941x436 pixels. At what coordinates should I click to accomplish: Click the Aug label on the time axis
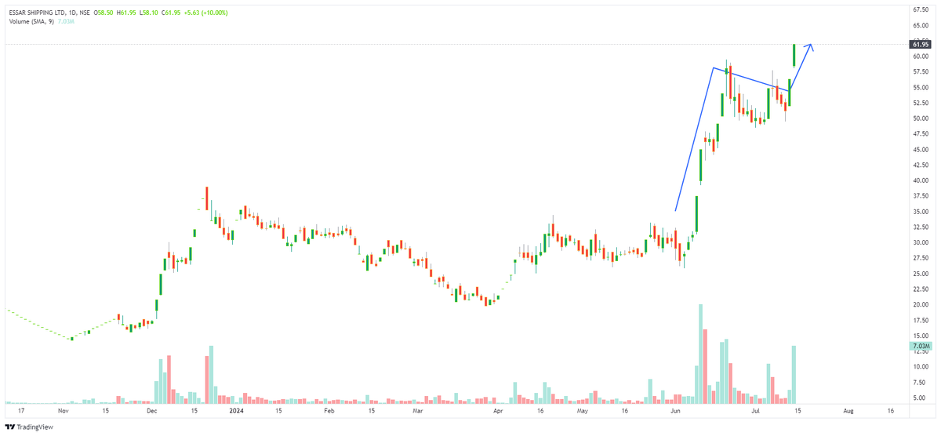848,410
